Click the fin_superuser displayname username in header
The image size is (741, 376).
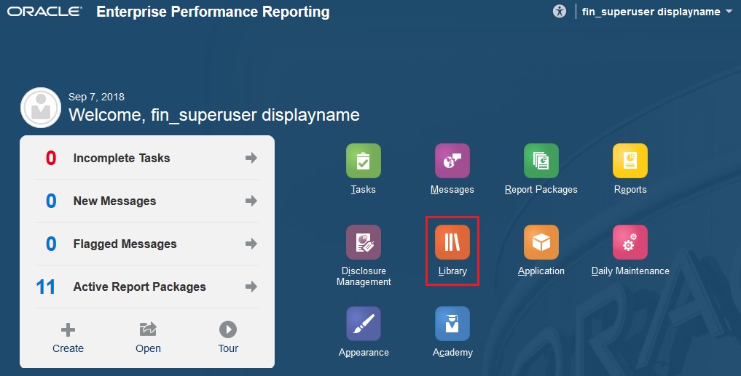tap(651, 12)
